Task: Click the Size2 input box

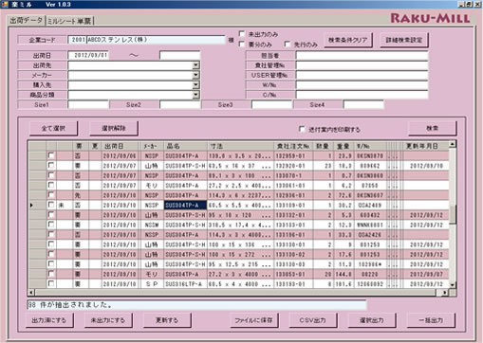Action: pos(180,104)
